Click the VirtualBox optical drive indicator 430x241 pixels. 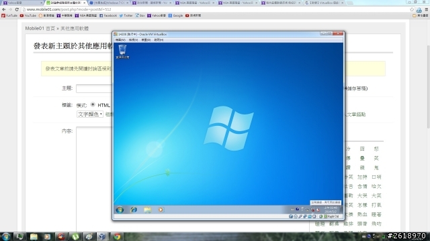(296, 217)
